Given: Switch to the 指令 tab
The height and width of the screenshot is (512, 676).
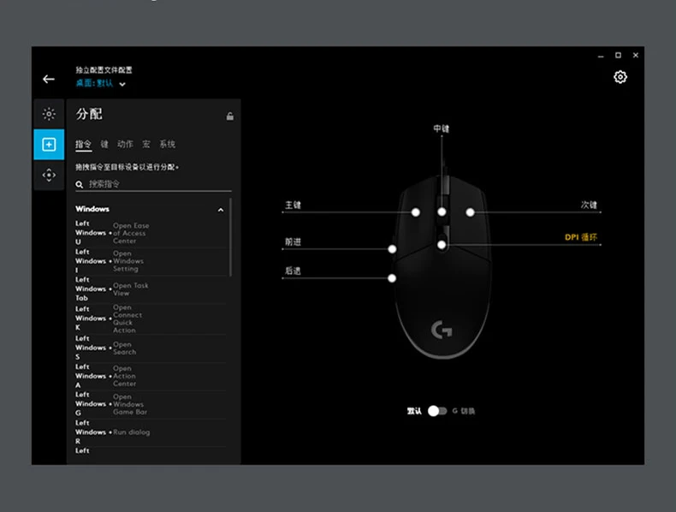Looking at the screenshot, I should [x=83, y=144].
